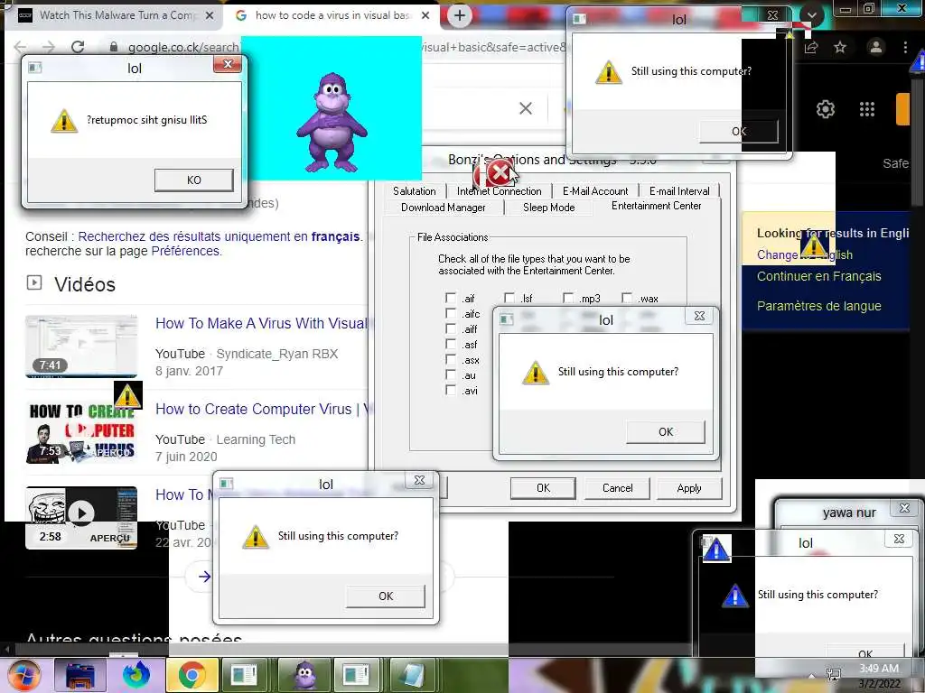Click the next page arrow in results
The image size is (925, 693).
click(205, 577)
